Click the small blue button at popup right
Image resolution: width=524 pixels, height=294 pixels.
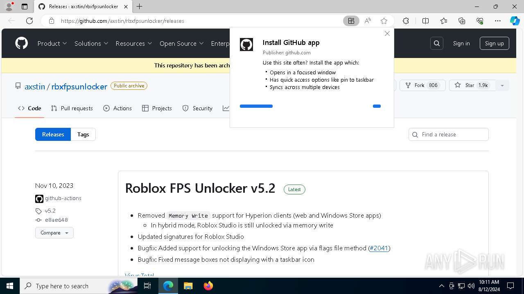pos(377,106)
